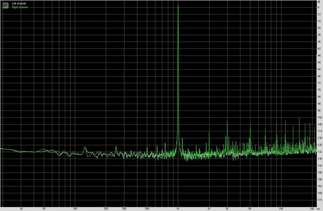Click the 500 Hz frequency axis label

[x=147, y=209]
